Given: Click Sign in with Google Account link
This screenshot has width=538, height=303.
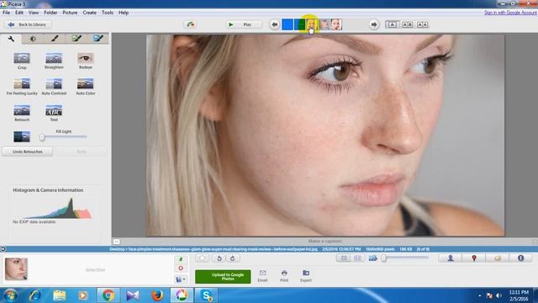Looking at the screenshot, I should point(510,13).
